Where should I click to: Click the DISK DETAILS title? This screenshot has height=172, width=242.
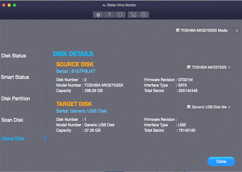[73, 54]
